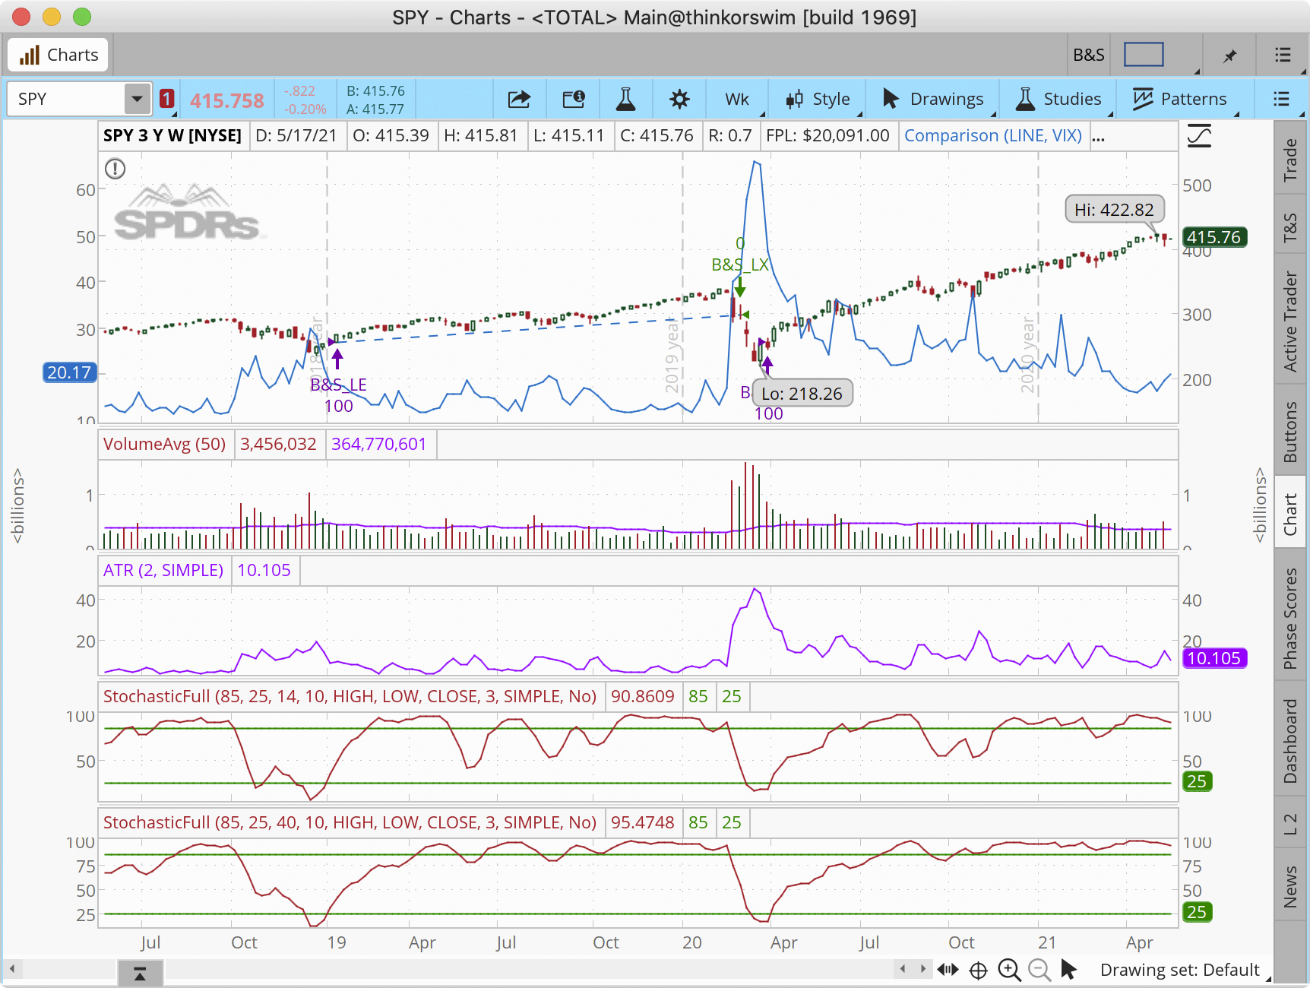Viewport: 1310px width, 988px height.
Task: Click the Comparison (LINE, VIX) label
Action: tap(992, 135)
